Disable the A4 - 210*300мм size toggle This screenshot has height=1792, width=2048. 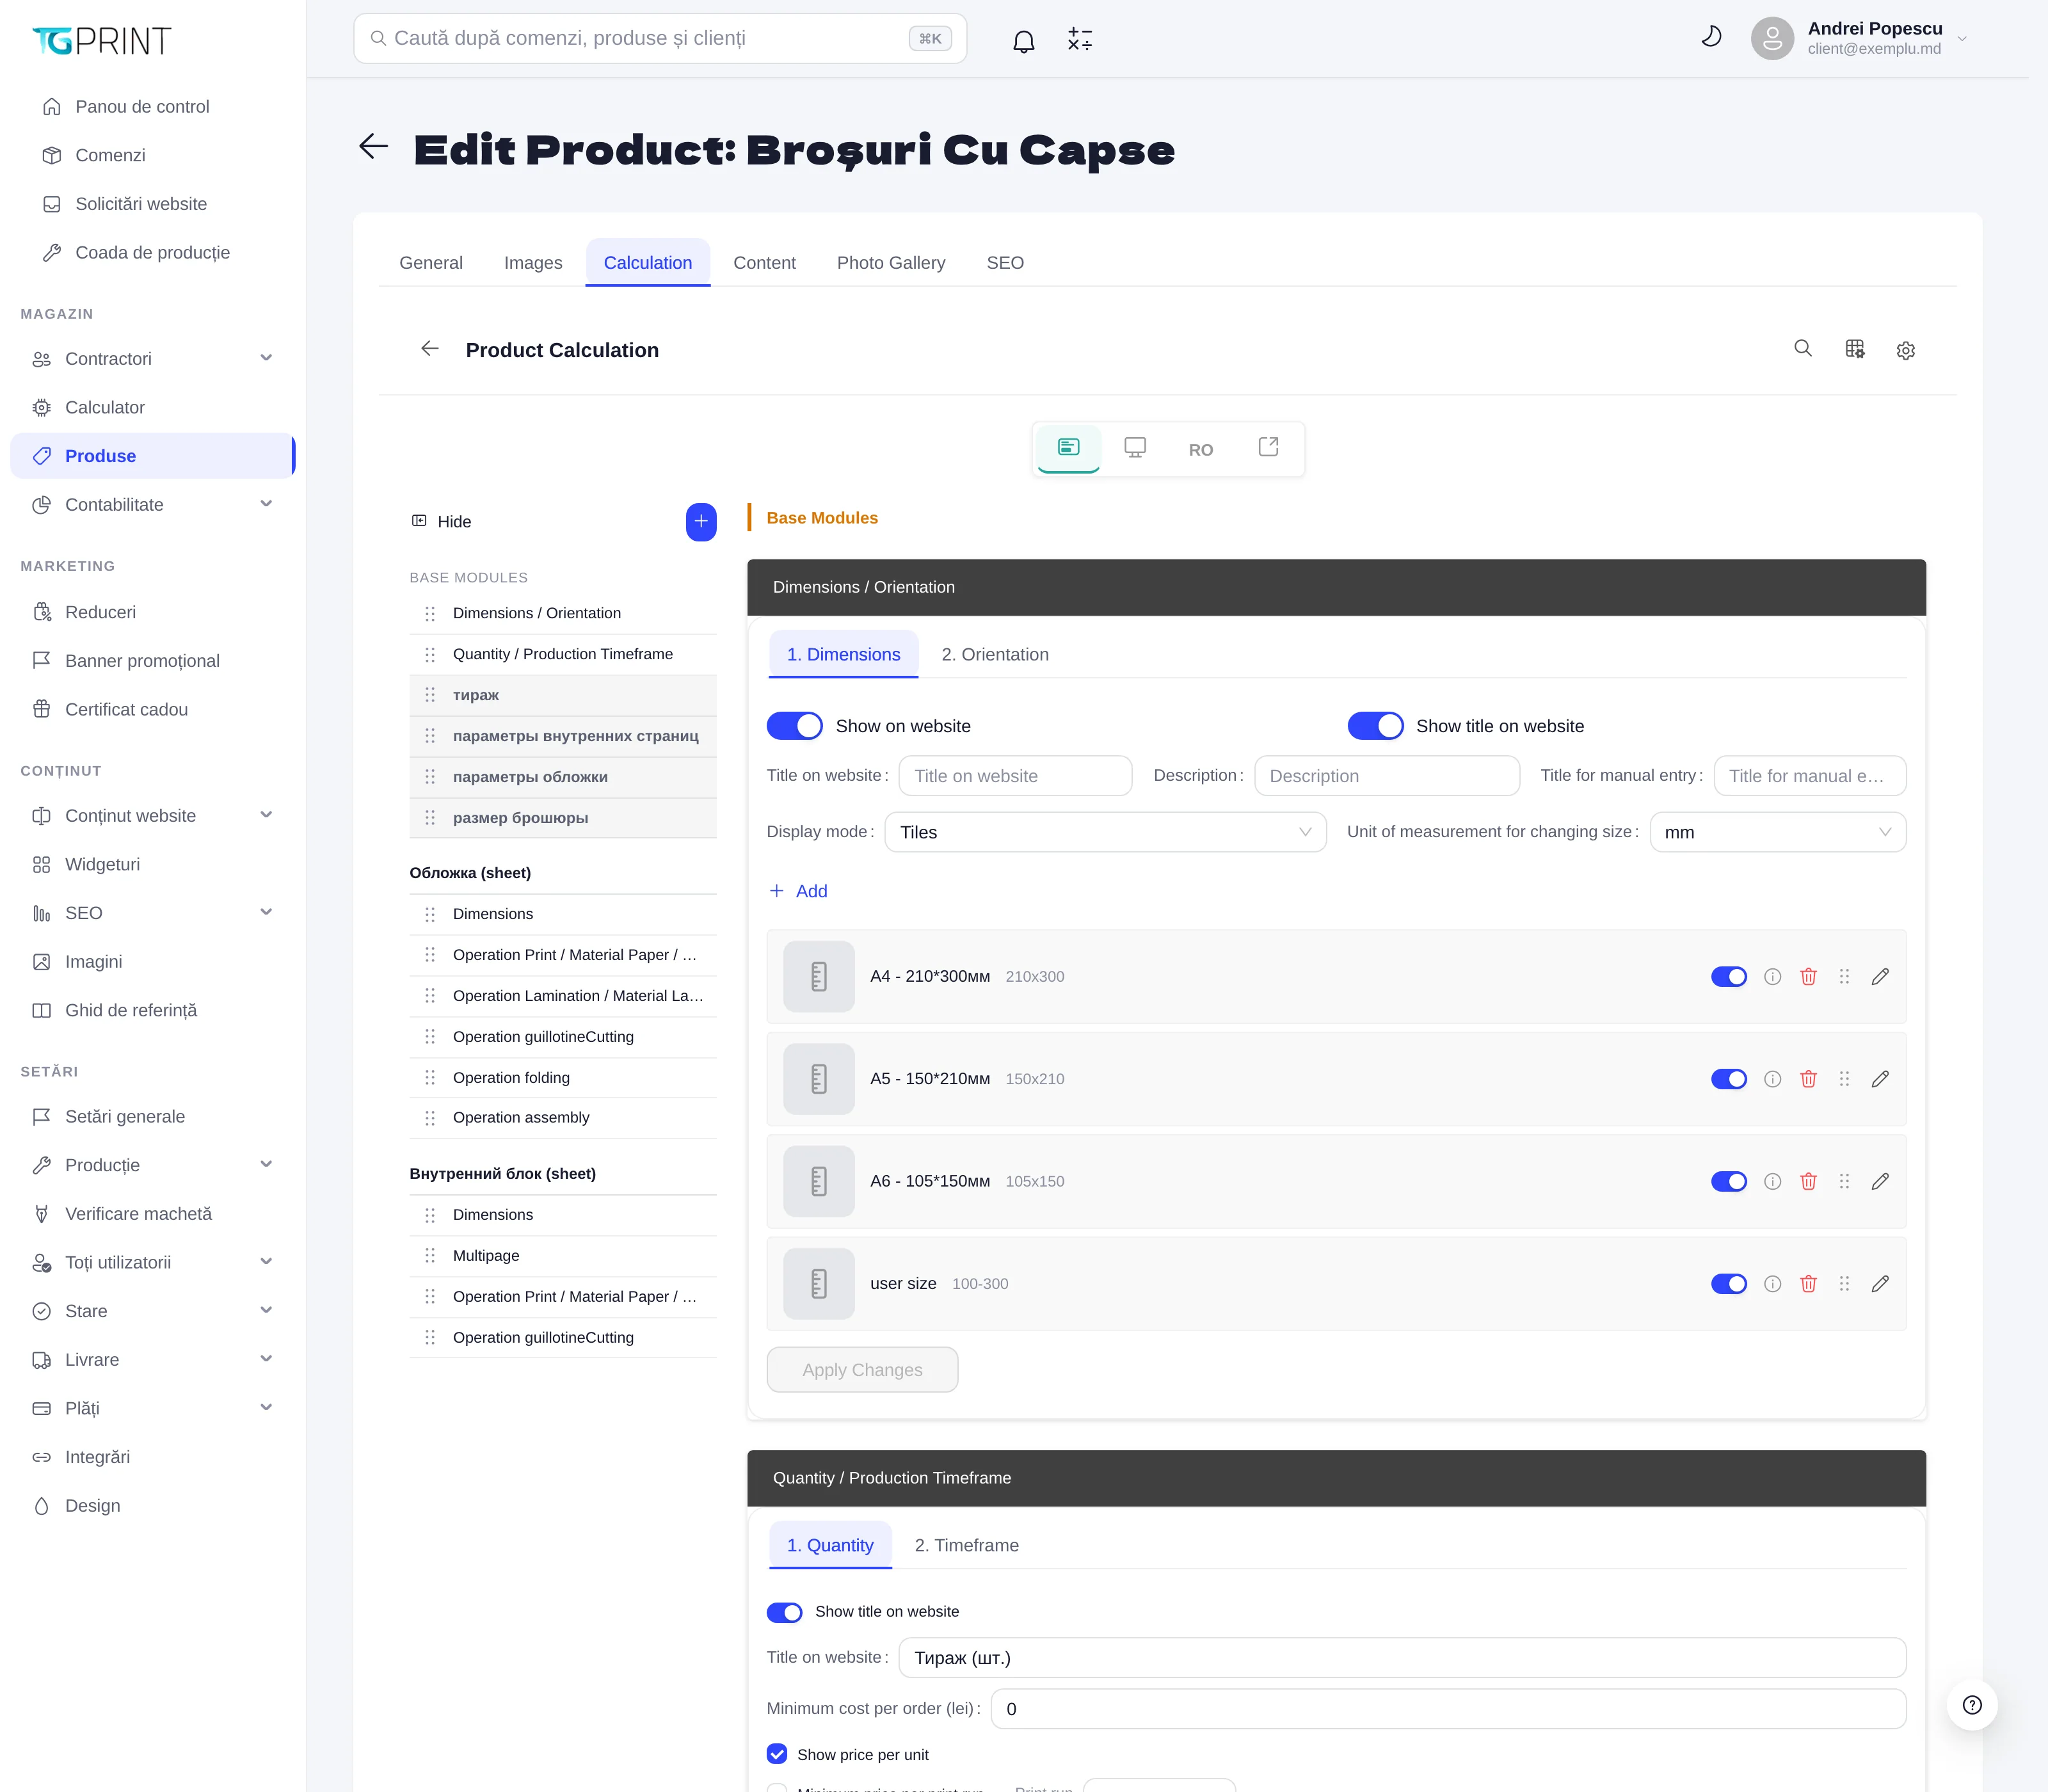point(1729,976)
